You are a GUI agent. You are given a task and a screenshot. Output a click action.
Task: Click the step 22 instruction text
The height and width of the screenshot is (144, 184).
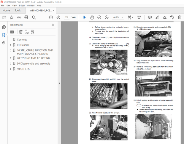click(x=104, y=113)
